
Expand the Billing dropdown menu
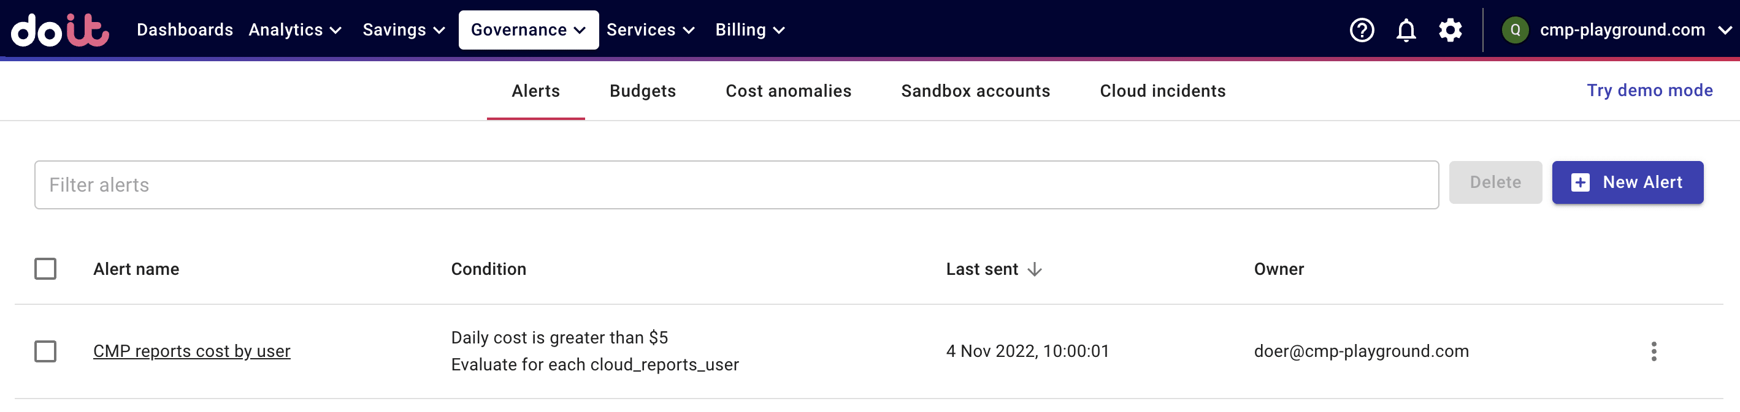(749, 31)
